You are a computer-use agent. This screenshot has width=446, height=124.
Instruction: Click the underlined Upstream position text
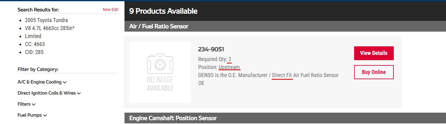(229, 67)
